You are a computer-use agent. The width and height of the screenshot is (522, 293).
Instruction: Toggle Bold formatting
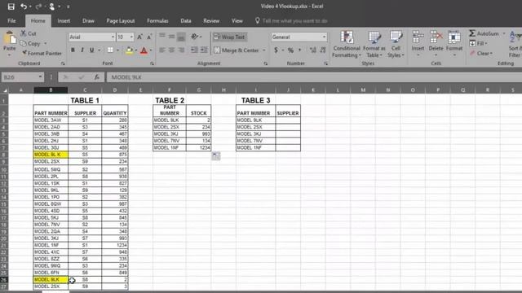[x=73, y=50]
